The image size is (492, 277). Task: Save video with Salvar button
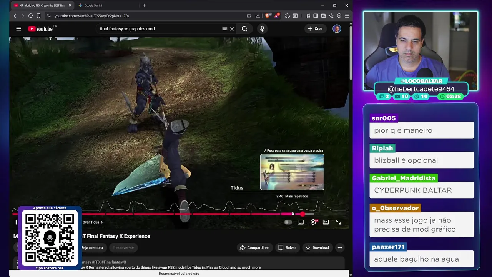point(287,248)
